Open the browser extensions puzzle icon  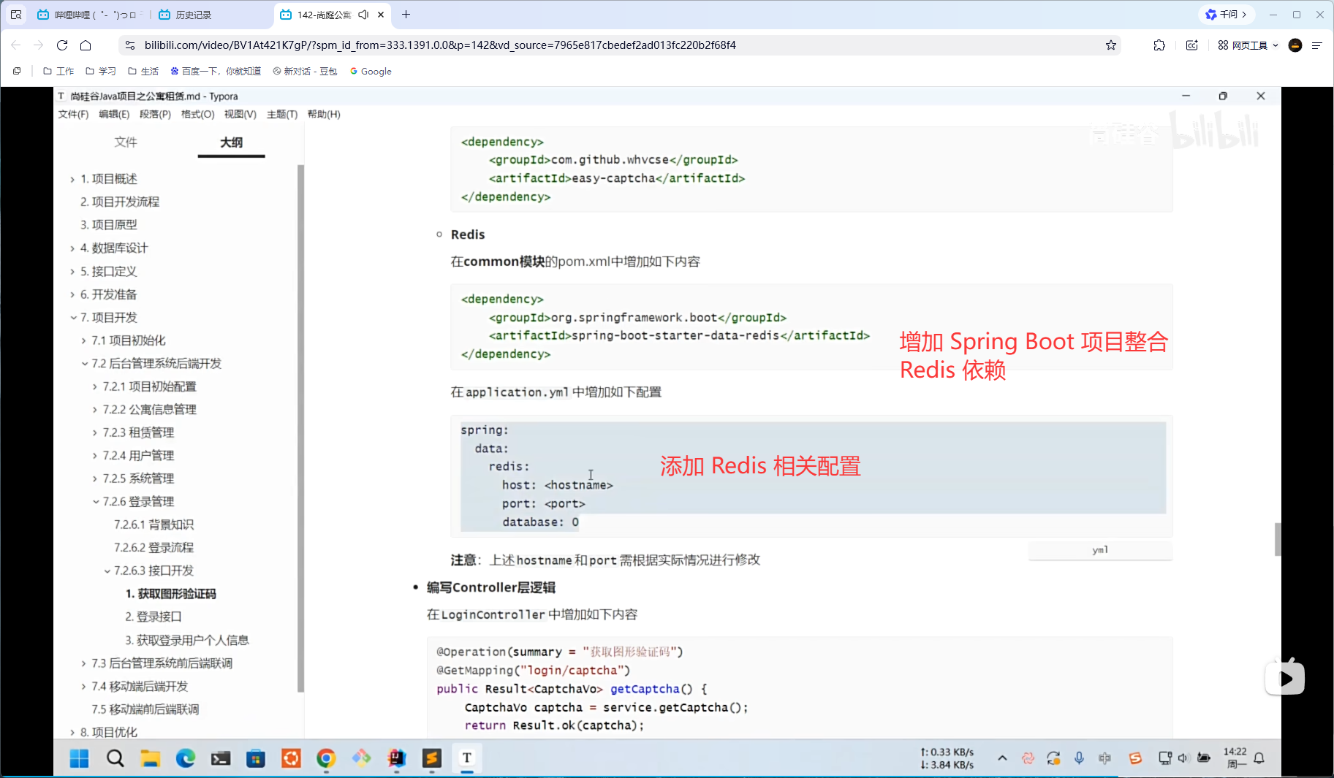coord(1159,45)
